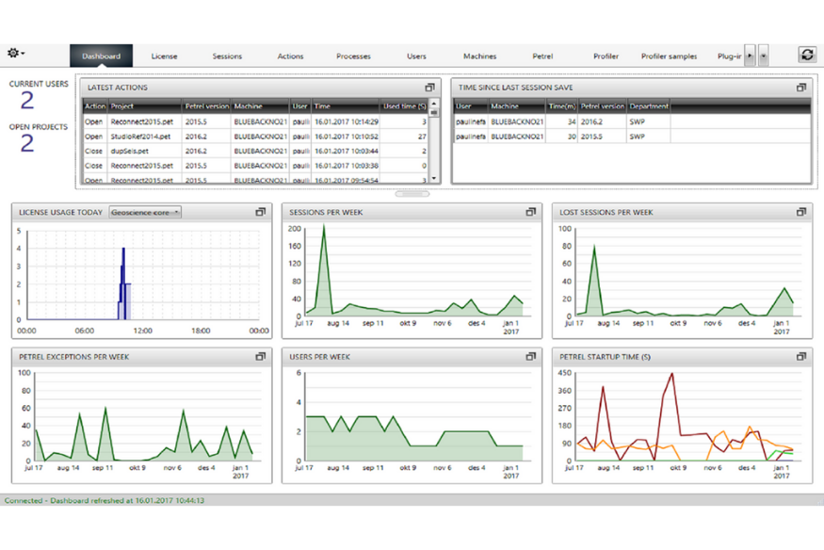The image size is (824, 550).
Task: Select the session row with version 2015.5
Action: (632, 136)
